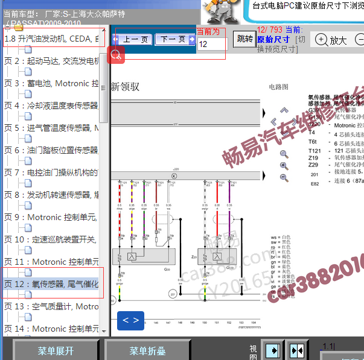364x360 pixels.
Task: Select tree item 页 7 电控油门操纵机构
Action: (51, 173)
